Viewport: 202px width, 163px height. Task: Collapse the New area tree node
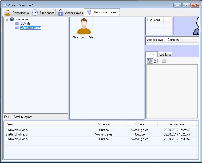pos(7,19)
